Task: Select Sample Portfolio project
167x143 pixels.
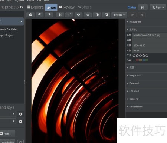Action: [8, 29]
